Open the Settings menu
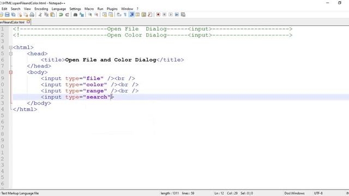This screenshot has width=349, height=196. click(x=75, y=9)
